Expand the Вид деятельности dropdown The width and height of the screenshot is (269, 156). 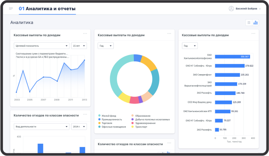click(x=41, y=127)
